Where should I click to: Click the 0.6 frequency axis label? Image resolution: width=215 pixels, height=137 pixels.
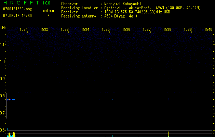pyautogui.click(x=3, y=130)
